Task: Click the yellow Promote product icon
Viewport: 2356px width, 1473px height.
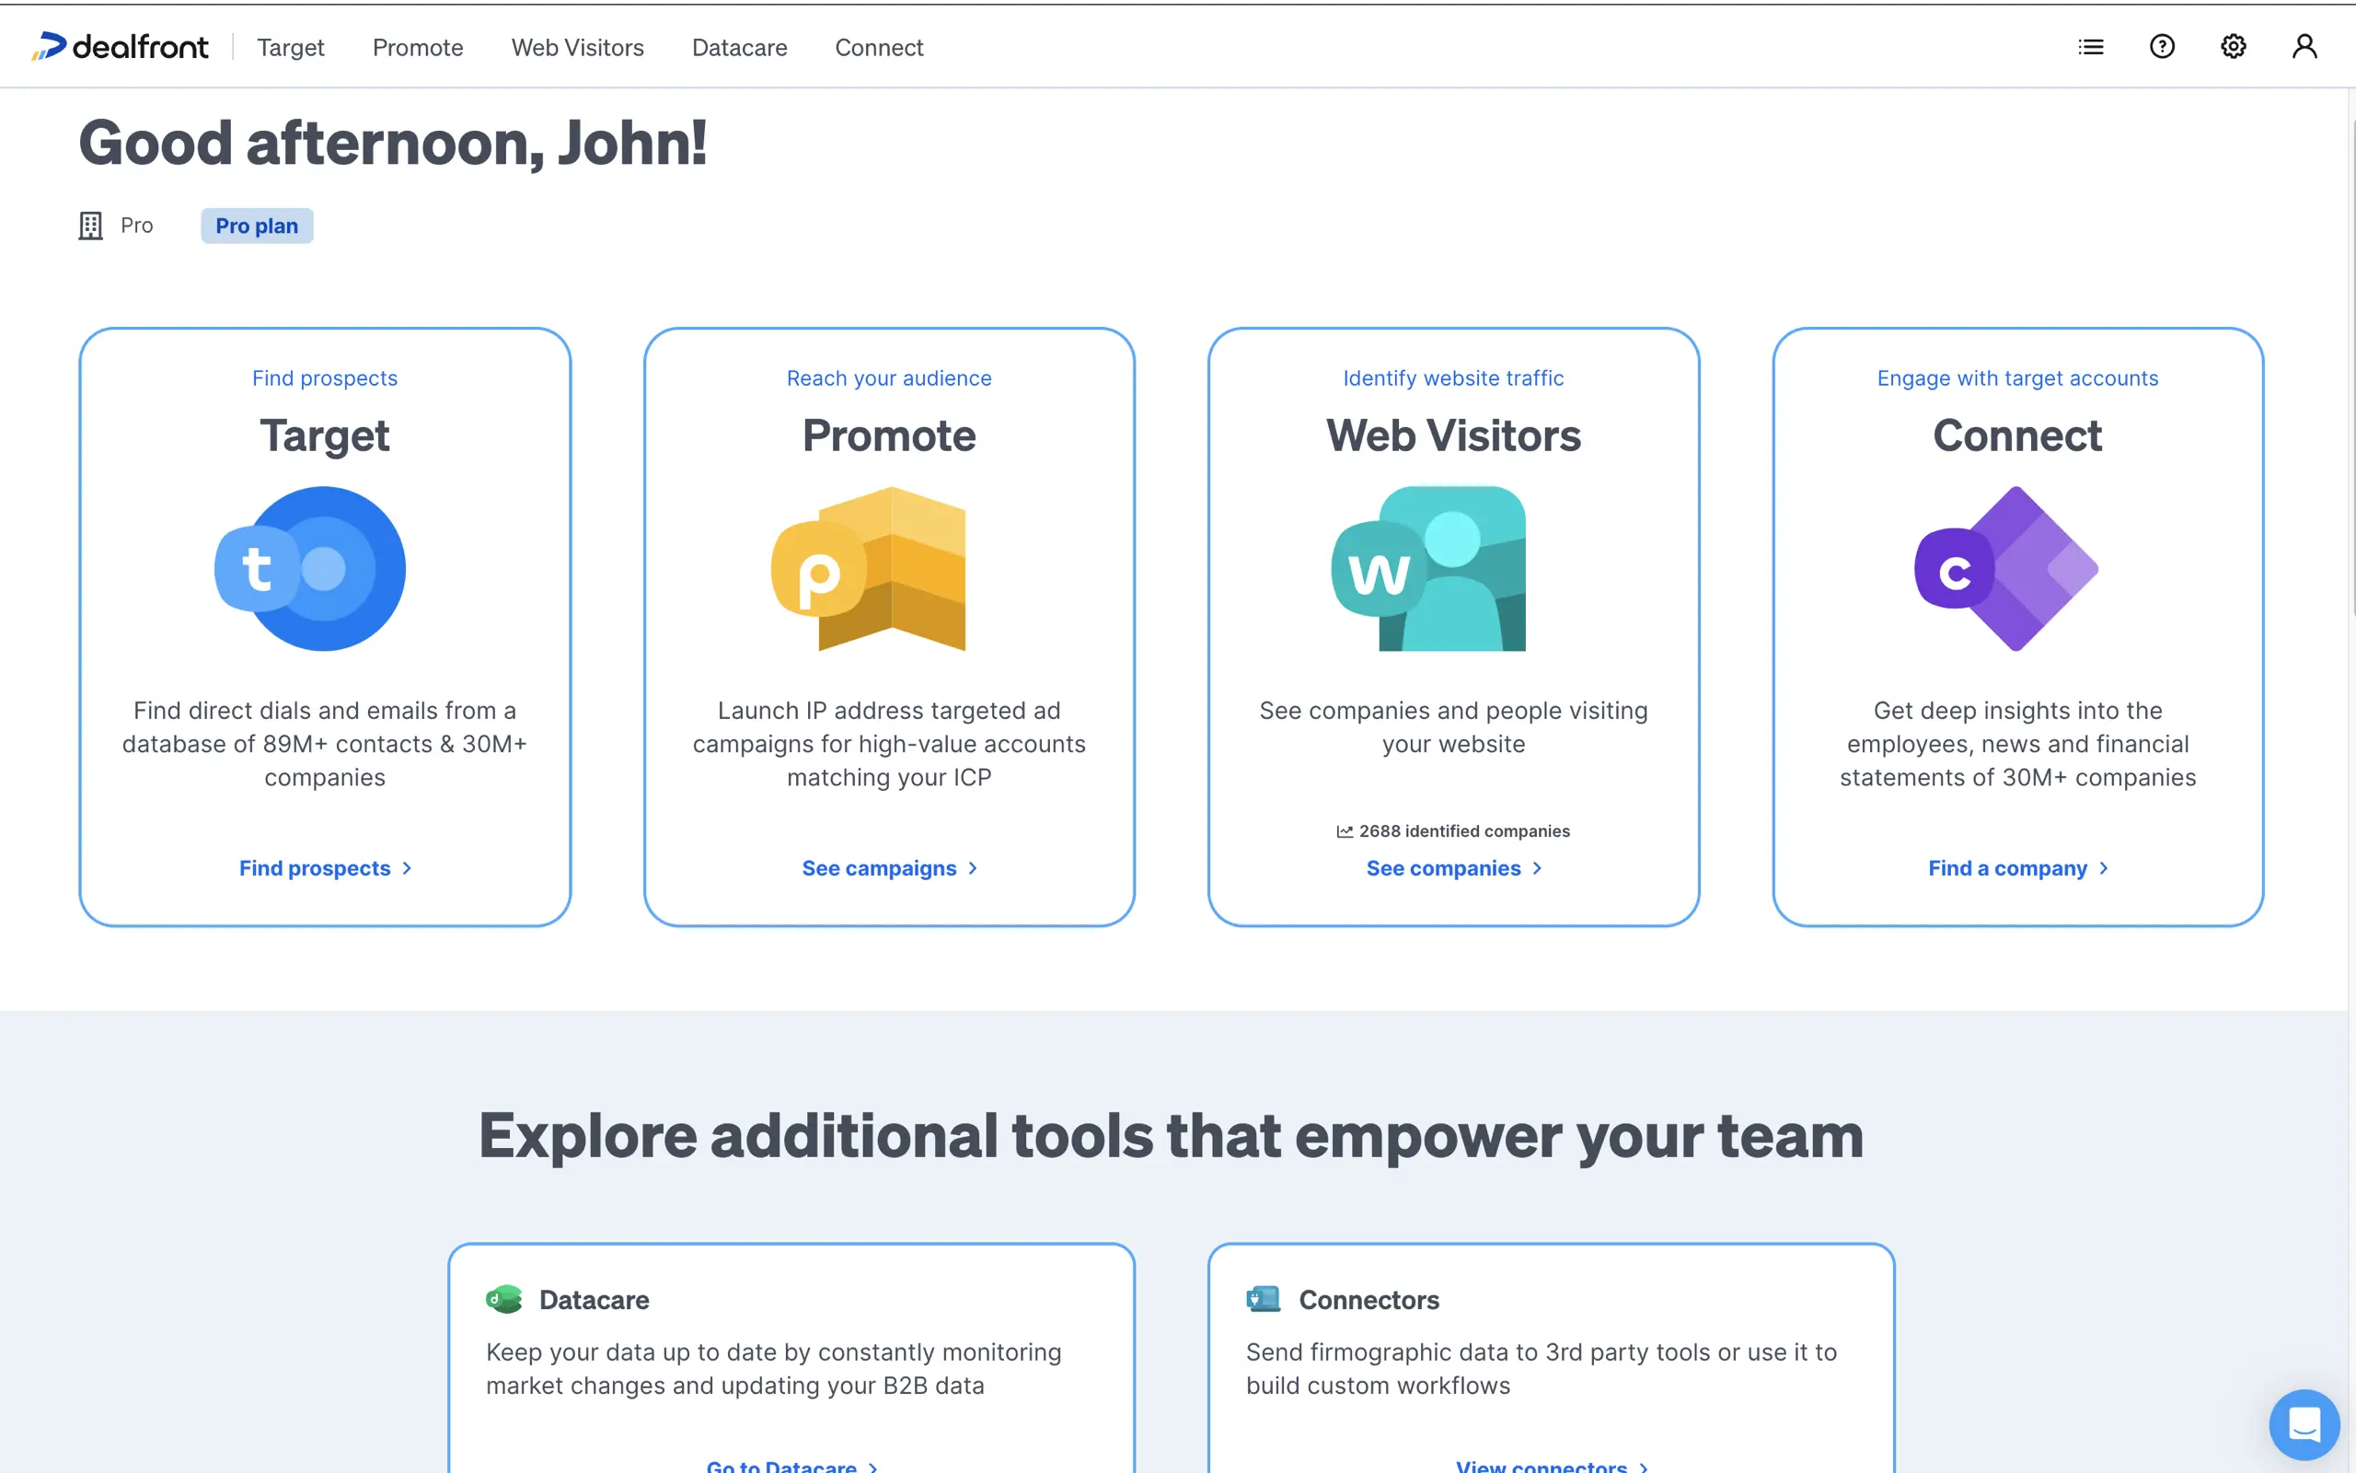Action: coord(870,569)
